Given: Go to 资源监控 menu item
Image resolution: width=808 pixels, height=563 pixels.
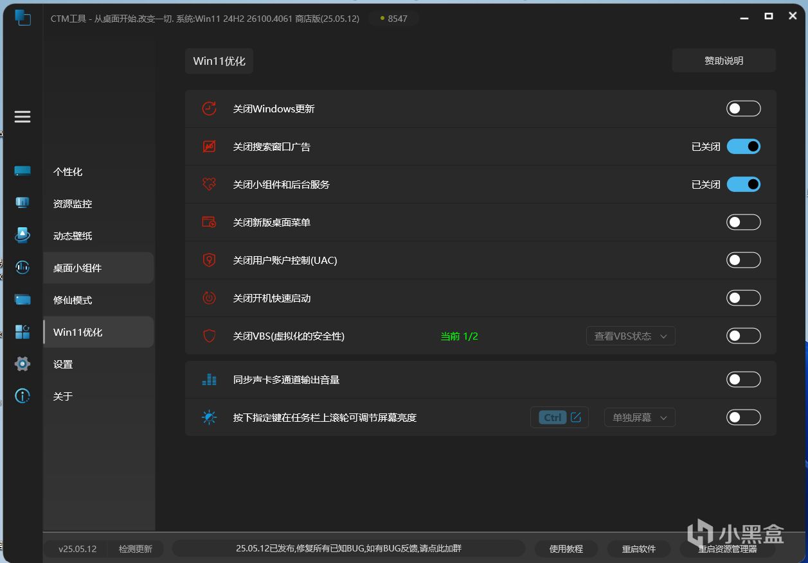Looking at the screenshot, I should coord(98,204).
